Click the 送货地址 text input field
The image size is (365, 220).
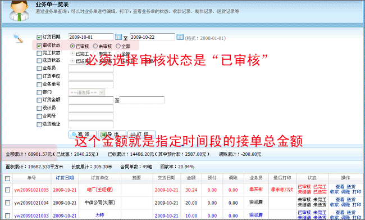click(x=91, y=124)
